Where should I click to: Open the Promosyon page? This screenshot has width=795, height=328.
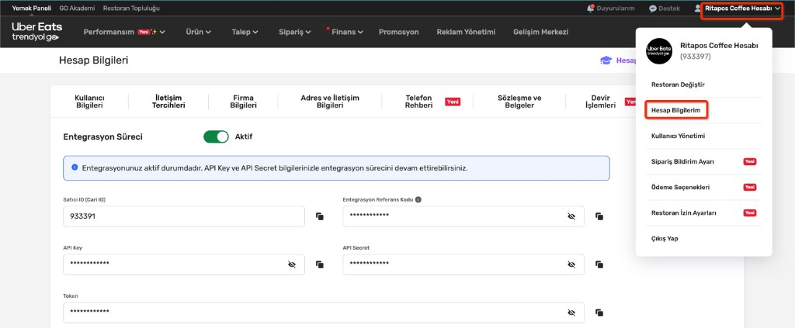coord(398,32)
